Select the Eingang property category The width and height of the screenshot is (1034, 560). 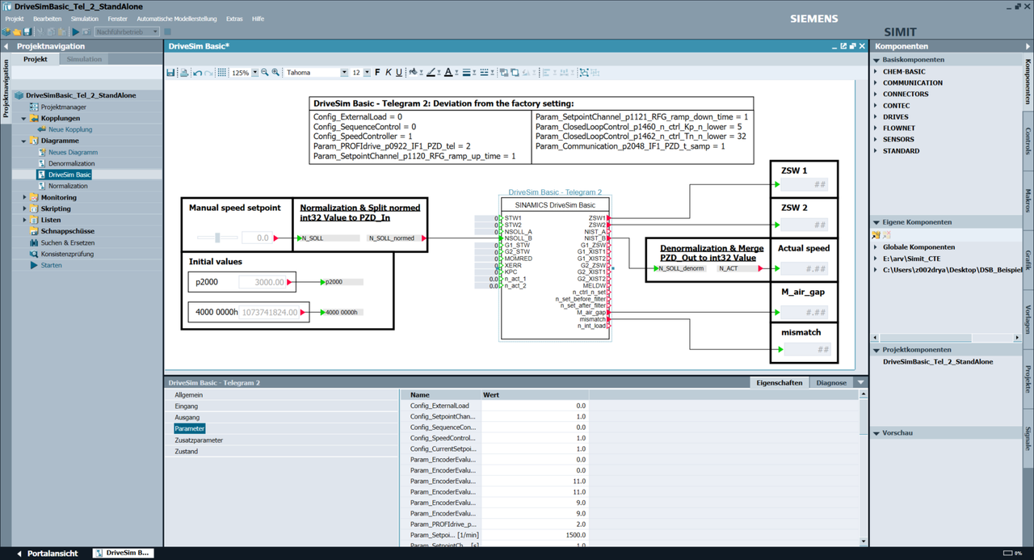point(187,406)
